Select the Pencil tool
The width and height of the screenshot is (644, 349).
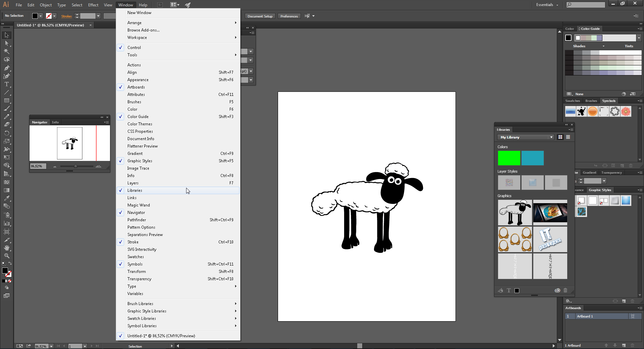(x=6, y=116)
